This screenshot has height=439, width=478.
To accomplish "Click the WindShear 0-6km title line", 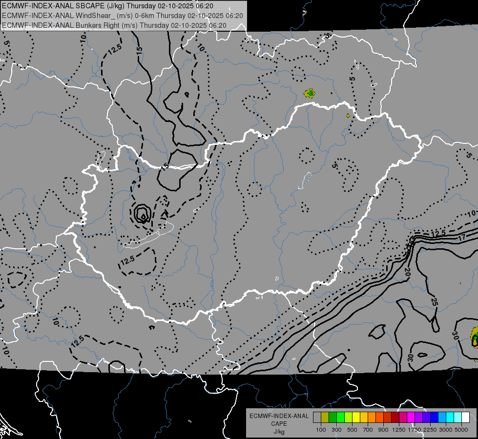I will point(123,16).
